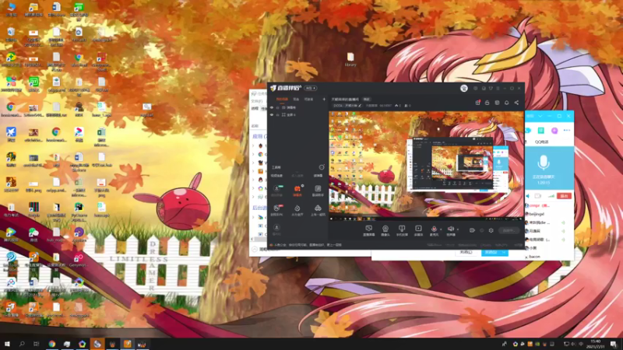This screenshot has width=623, height=350.
Task: Open the user avatar in streaming title bar
Action: coord(463,88)
